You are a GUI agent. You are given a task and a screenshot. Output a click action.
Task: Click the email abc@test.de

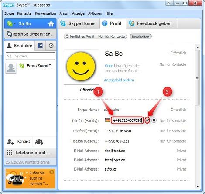(115, 151)
